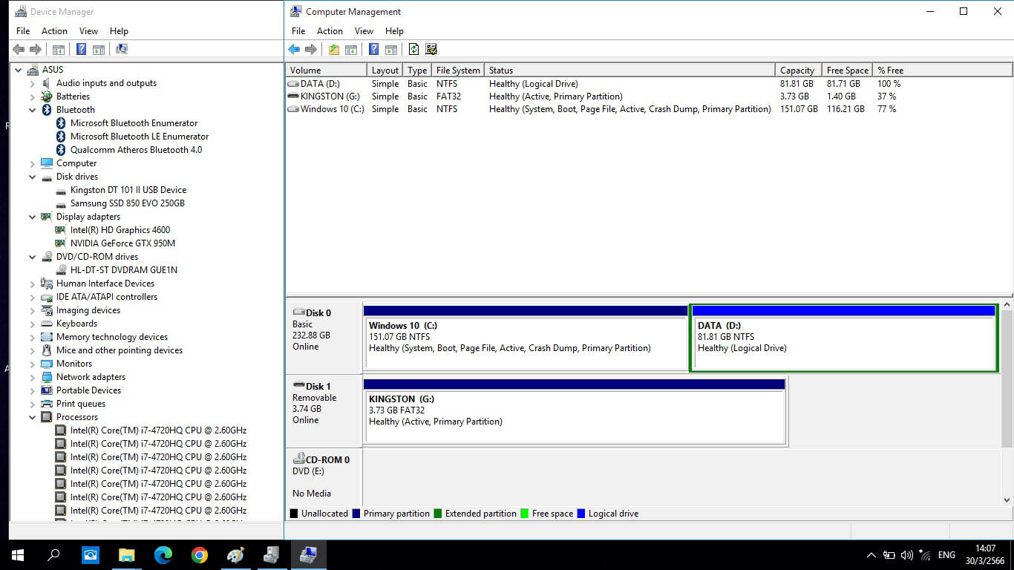Open File Explorer from taskbar

(127, 555)
